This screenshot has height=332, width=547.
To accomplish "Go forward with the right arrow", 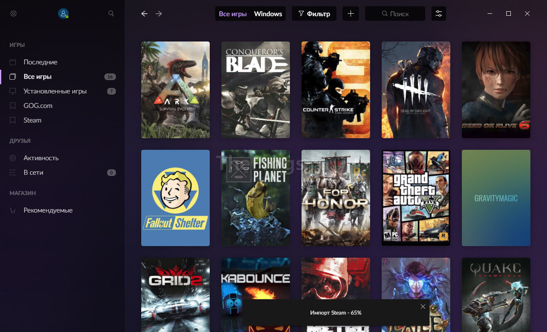I will click(x=159, y=14).
